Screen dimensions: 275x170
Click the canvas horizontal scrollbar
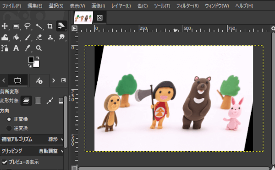(x=174, y=169)
